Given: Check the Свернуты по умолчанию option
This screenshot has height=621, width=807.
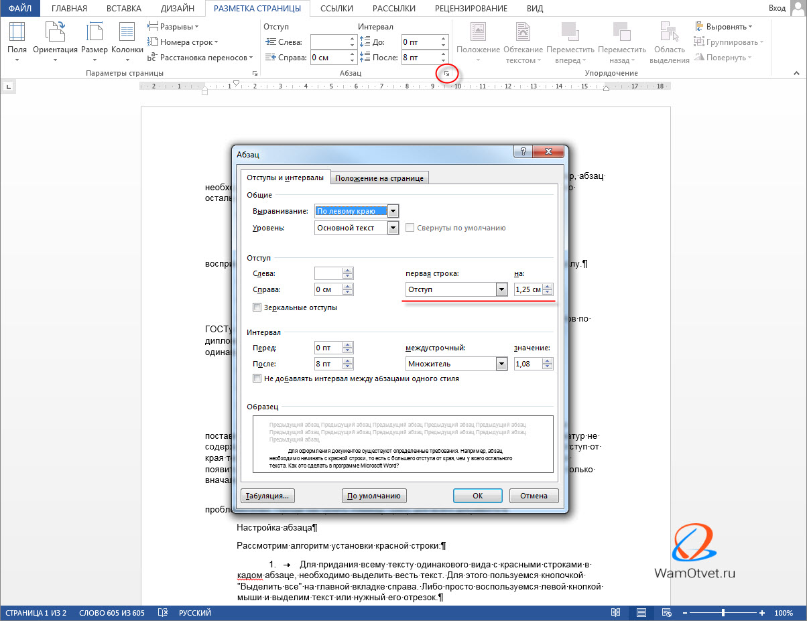Looking at the screenshot, I should [x=410, y=228].
